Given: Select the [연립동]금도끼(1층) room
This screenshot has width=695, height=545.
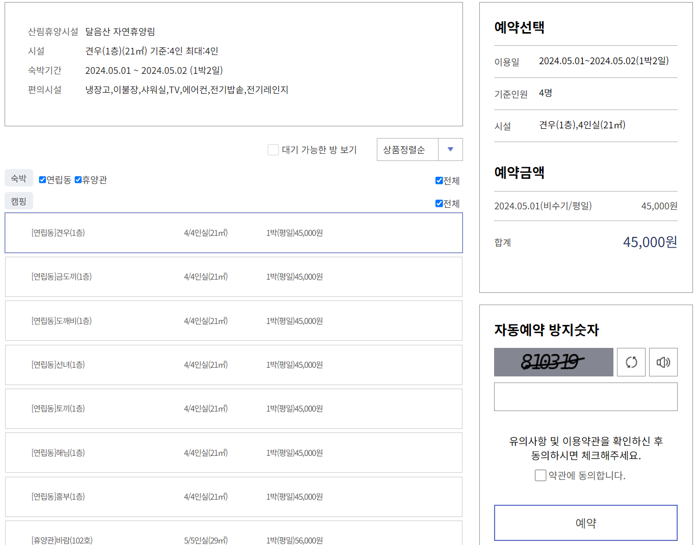Looking at the screenshot, I should [x=234, y=277].
